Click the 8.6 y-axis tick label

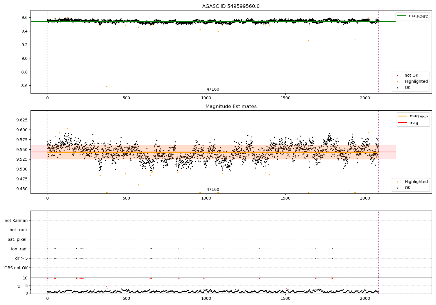click(x=24, y=86)
